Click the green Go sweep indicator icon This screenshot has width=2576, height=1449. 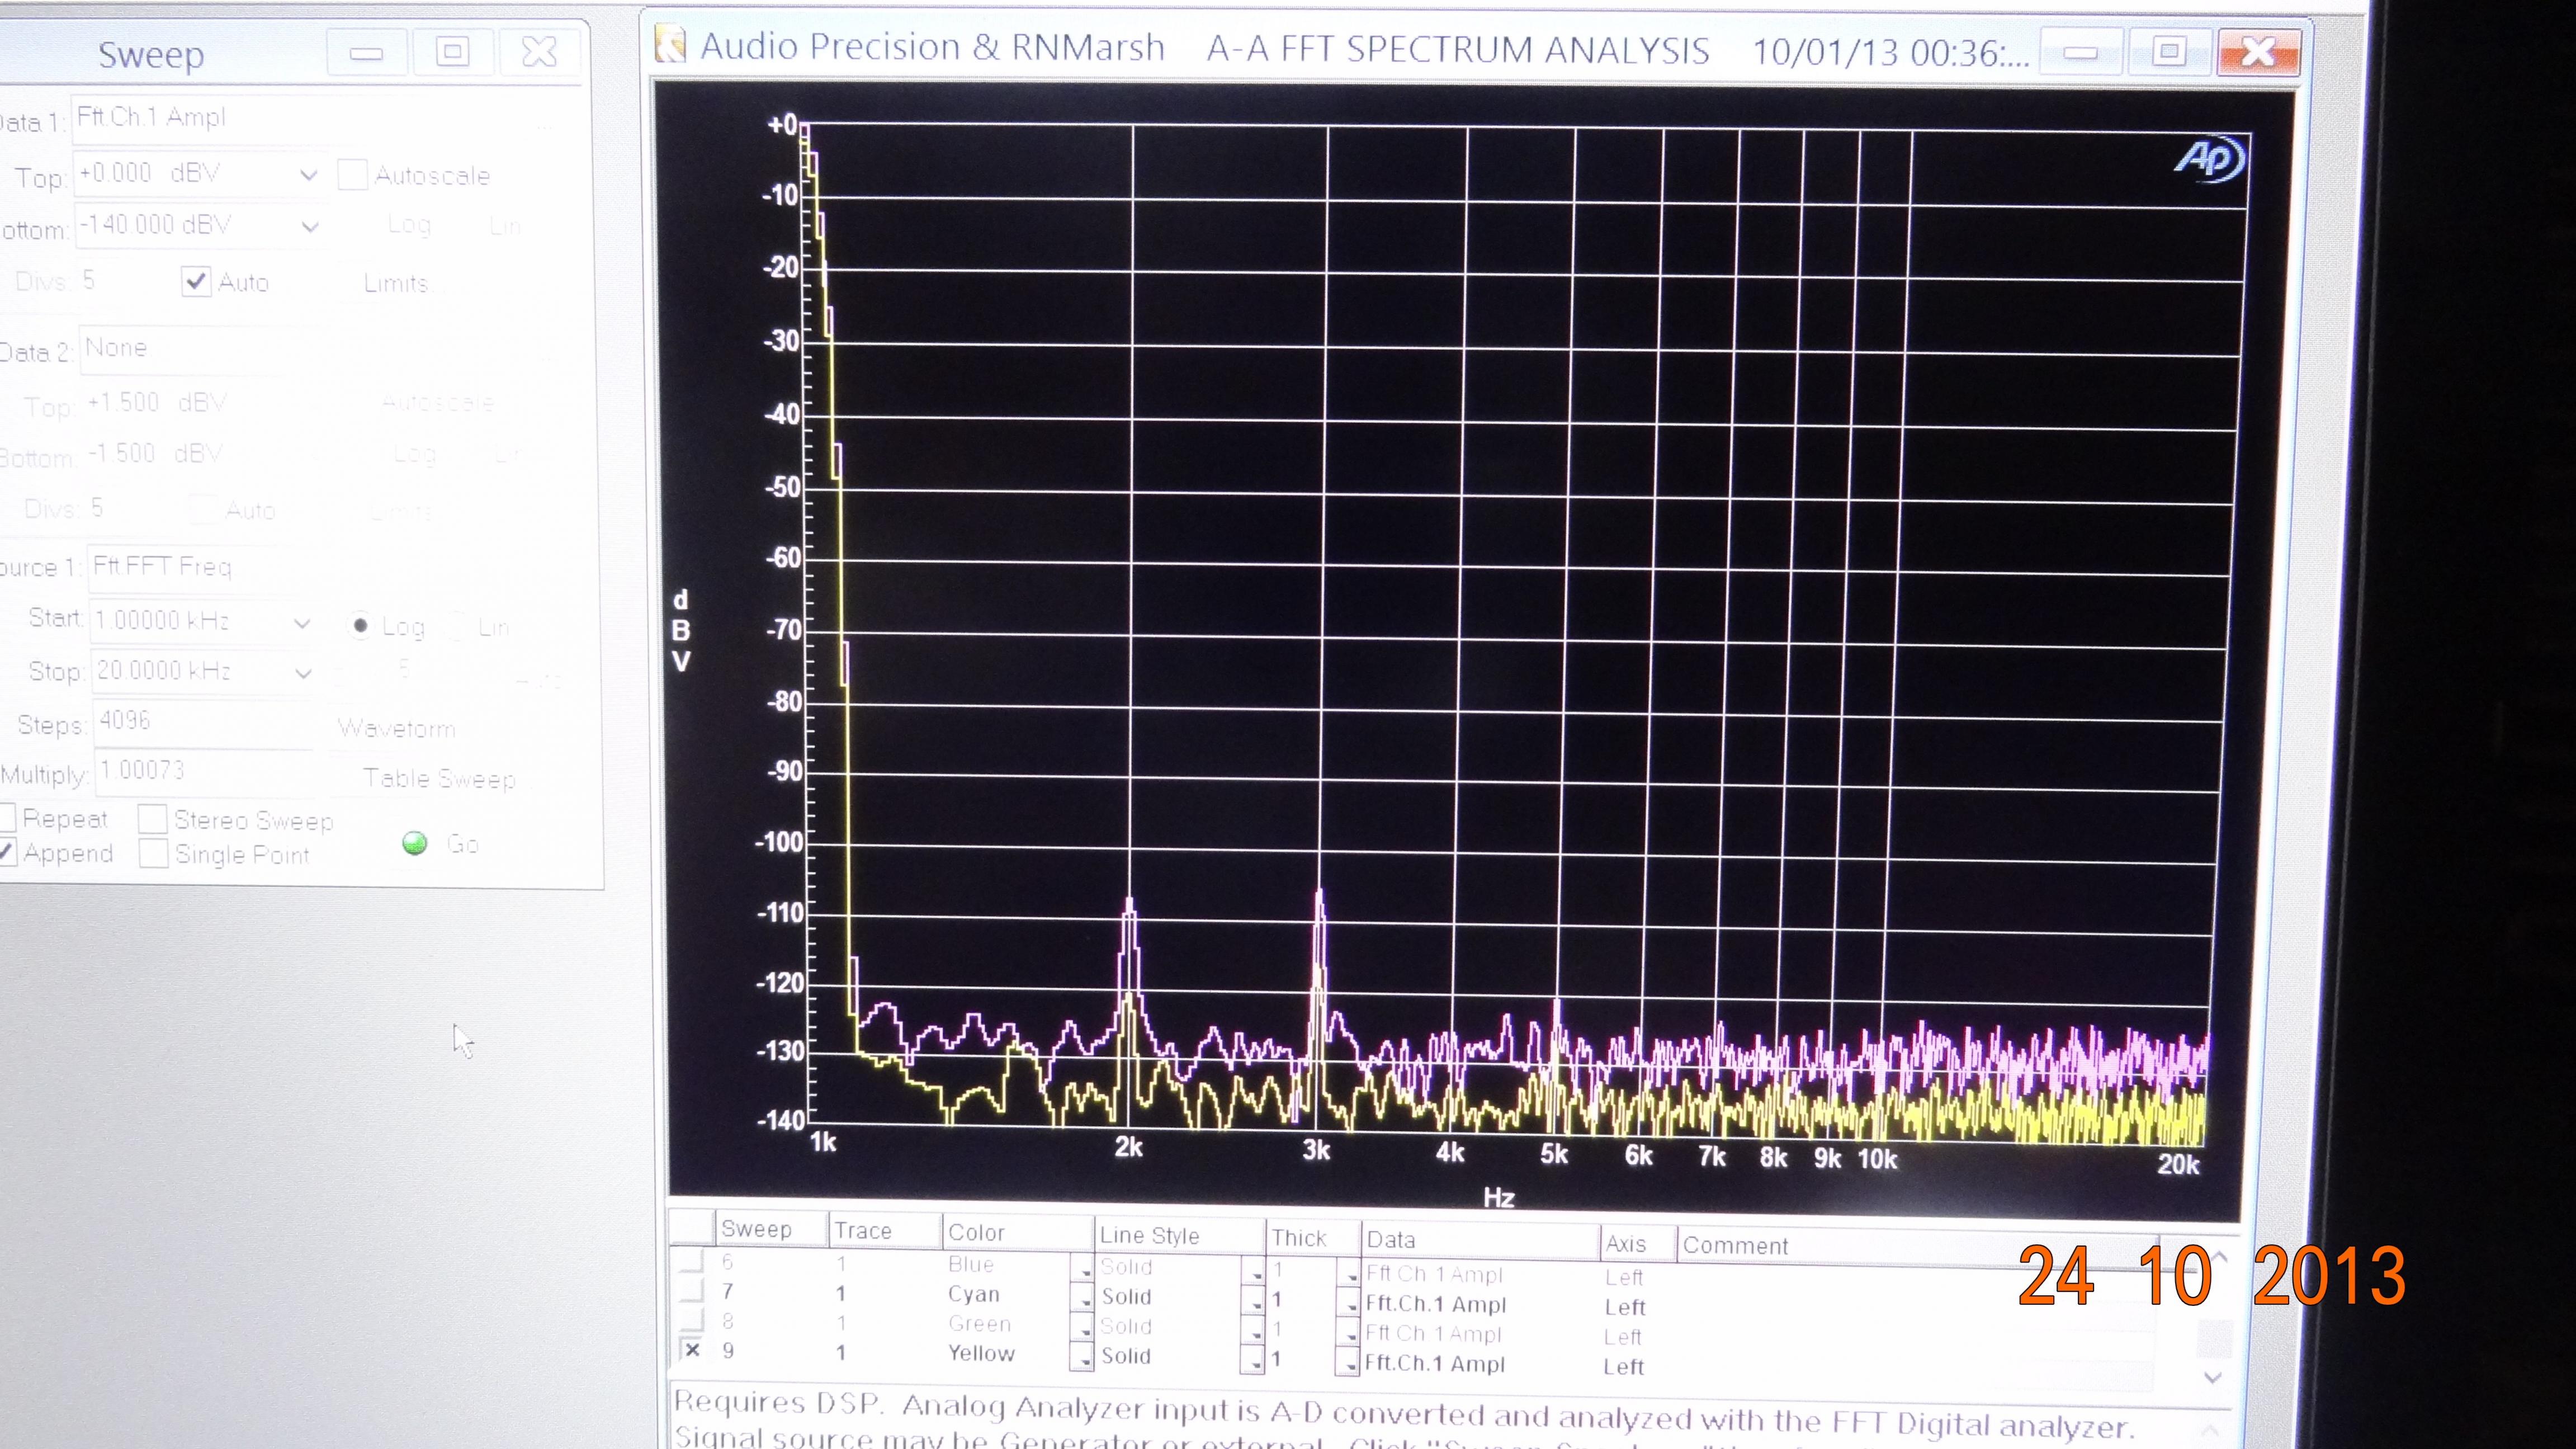point(415,843)
